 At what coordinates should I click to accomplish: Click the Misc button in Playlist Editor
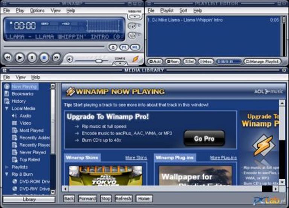tap(206, 61)
